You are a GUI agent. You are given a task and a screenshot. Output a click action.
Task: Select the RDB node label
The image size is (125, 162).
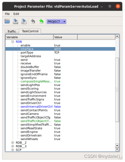coord(19,42)
